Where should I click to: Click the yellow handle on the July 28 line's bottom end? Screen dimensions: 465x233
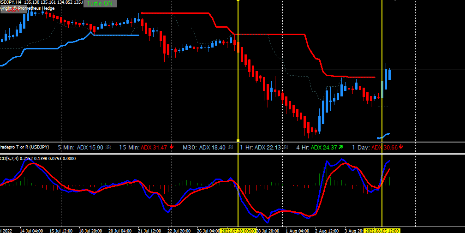click(238, 141)
